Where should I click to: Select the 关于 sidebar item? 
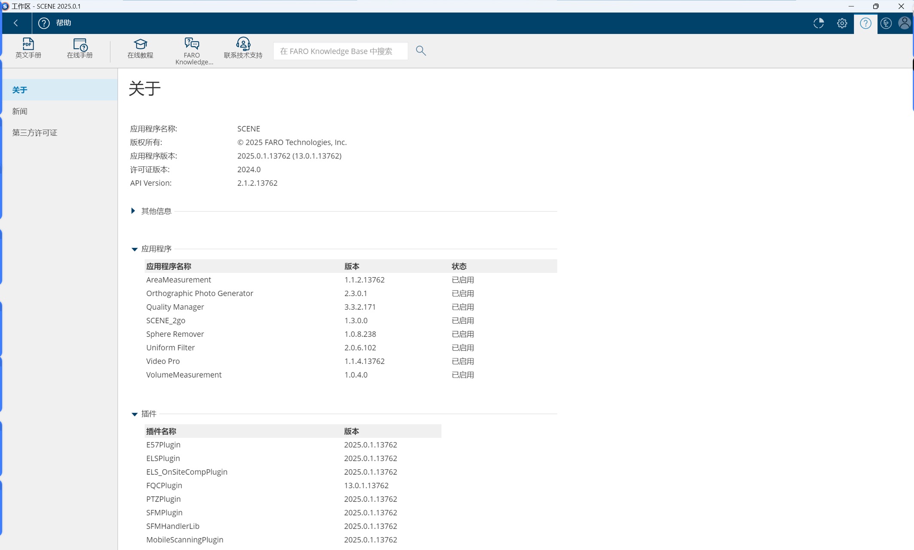[x=20, y=90]
